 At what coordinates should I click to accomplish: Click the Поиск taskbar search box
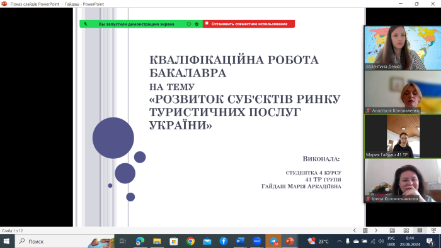[x=64, y=241]
